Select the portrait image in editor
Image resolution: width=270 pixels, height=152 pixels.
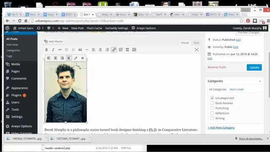click(x=66, y=92)
